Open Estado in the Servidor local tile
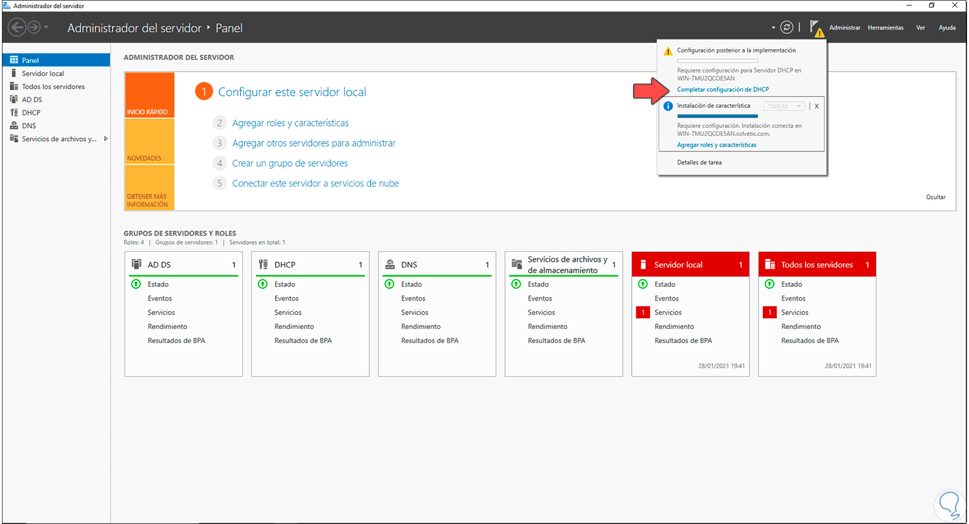The height and width of the screenshot is (524, 969). coord(665,284)
